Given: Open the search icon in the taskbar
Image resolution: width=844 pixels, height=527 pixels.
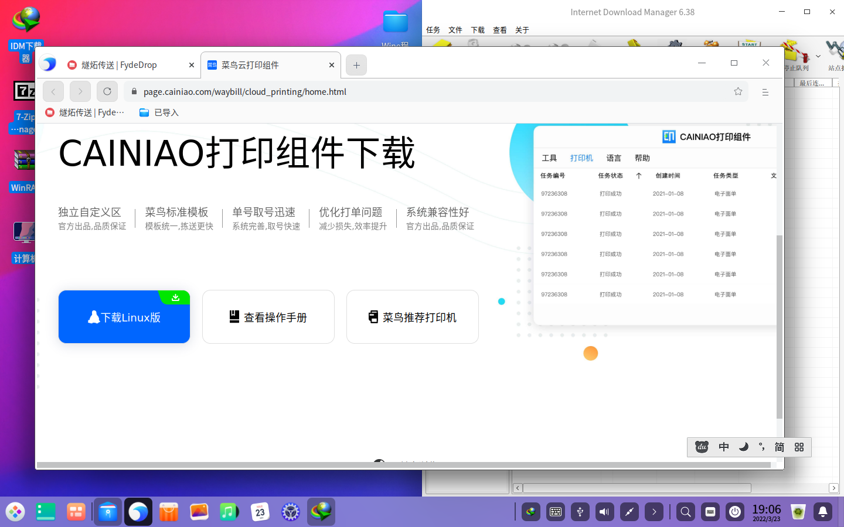Looking at the screenshot, I should point(686,512).
